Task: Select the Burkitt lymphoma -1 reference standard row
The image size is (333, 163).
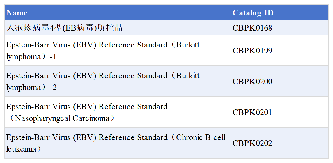Action: (103, 45)
